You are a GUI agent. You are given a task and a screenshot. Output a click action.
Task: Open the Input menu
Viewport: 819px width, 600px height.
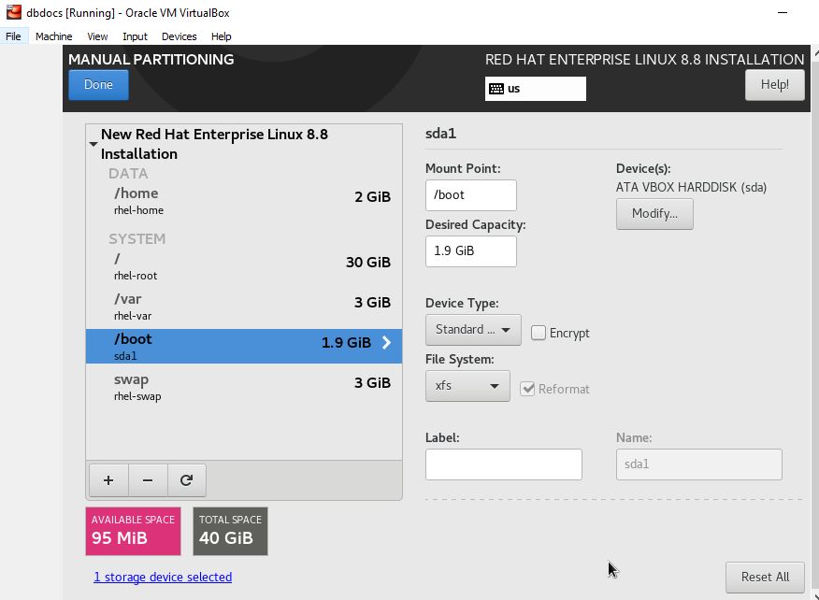point(135,36)
